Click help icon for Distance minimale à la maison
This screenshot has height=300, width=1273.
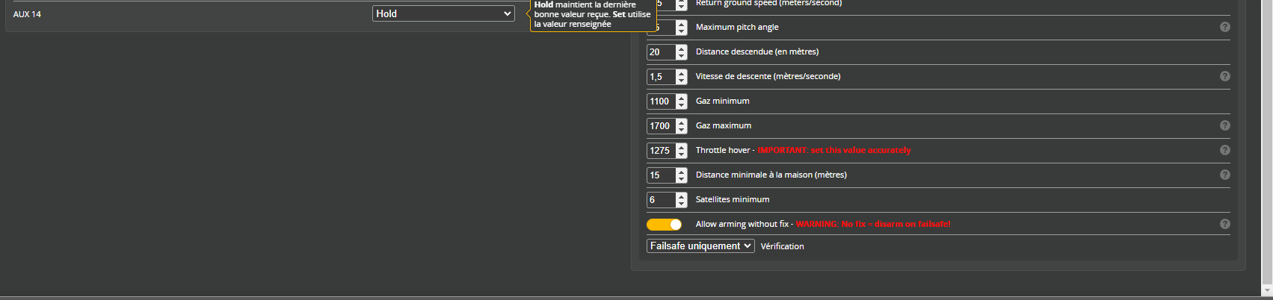tap(1224, 175)
